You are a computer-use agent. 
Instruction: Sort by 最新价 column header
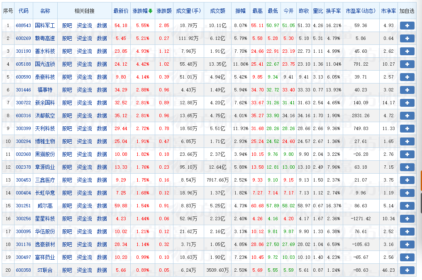pyautogui.click(x=121, y=11)
